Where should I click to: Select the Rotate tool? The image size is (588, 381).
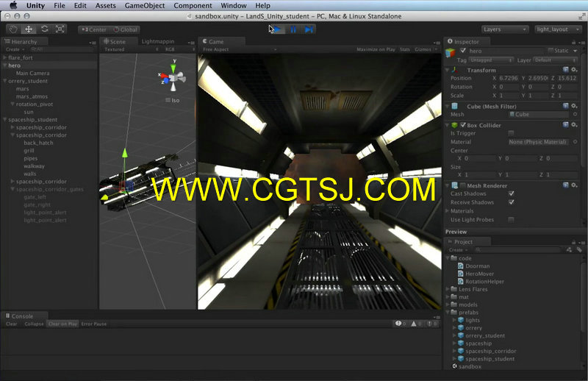[44, 29]
